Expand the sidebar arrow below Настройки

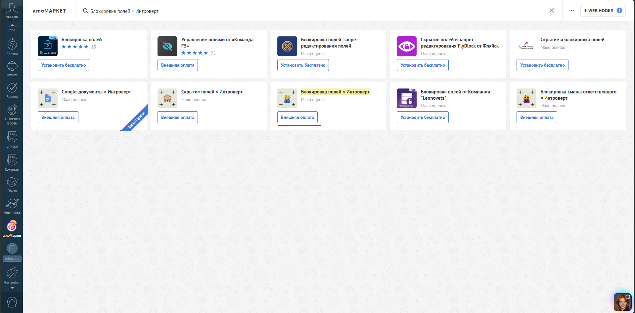(x=12, y=288)
